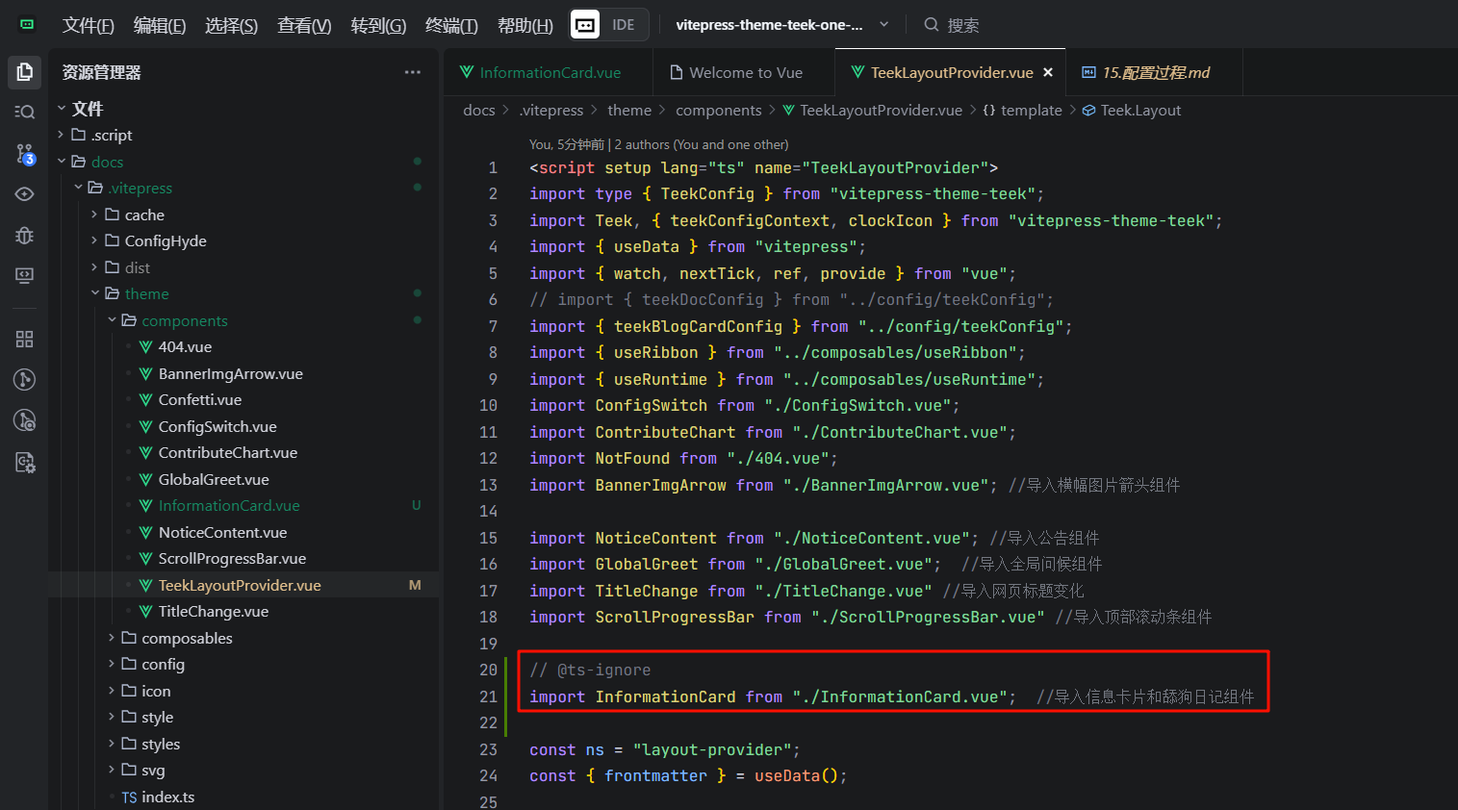
Task: Click the Vue icon beside Confetti.vue
Action: point(146,400)
